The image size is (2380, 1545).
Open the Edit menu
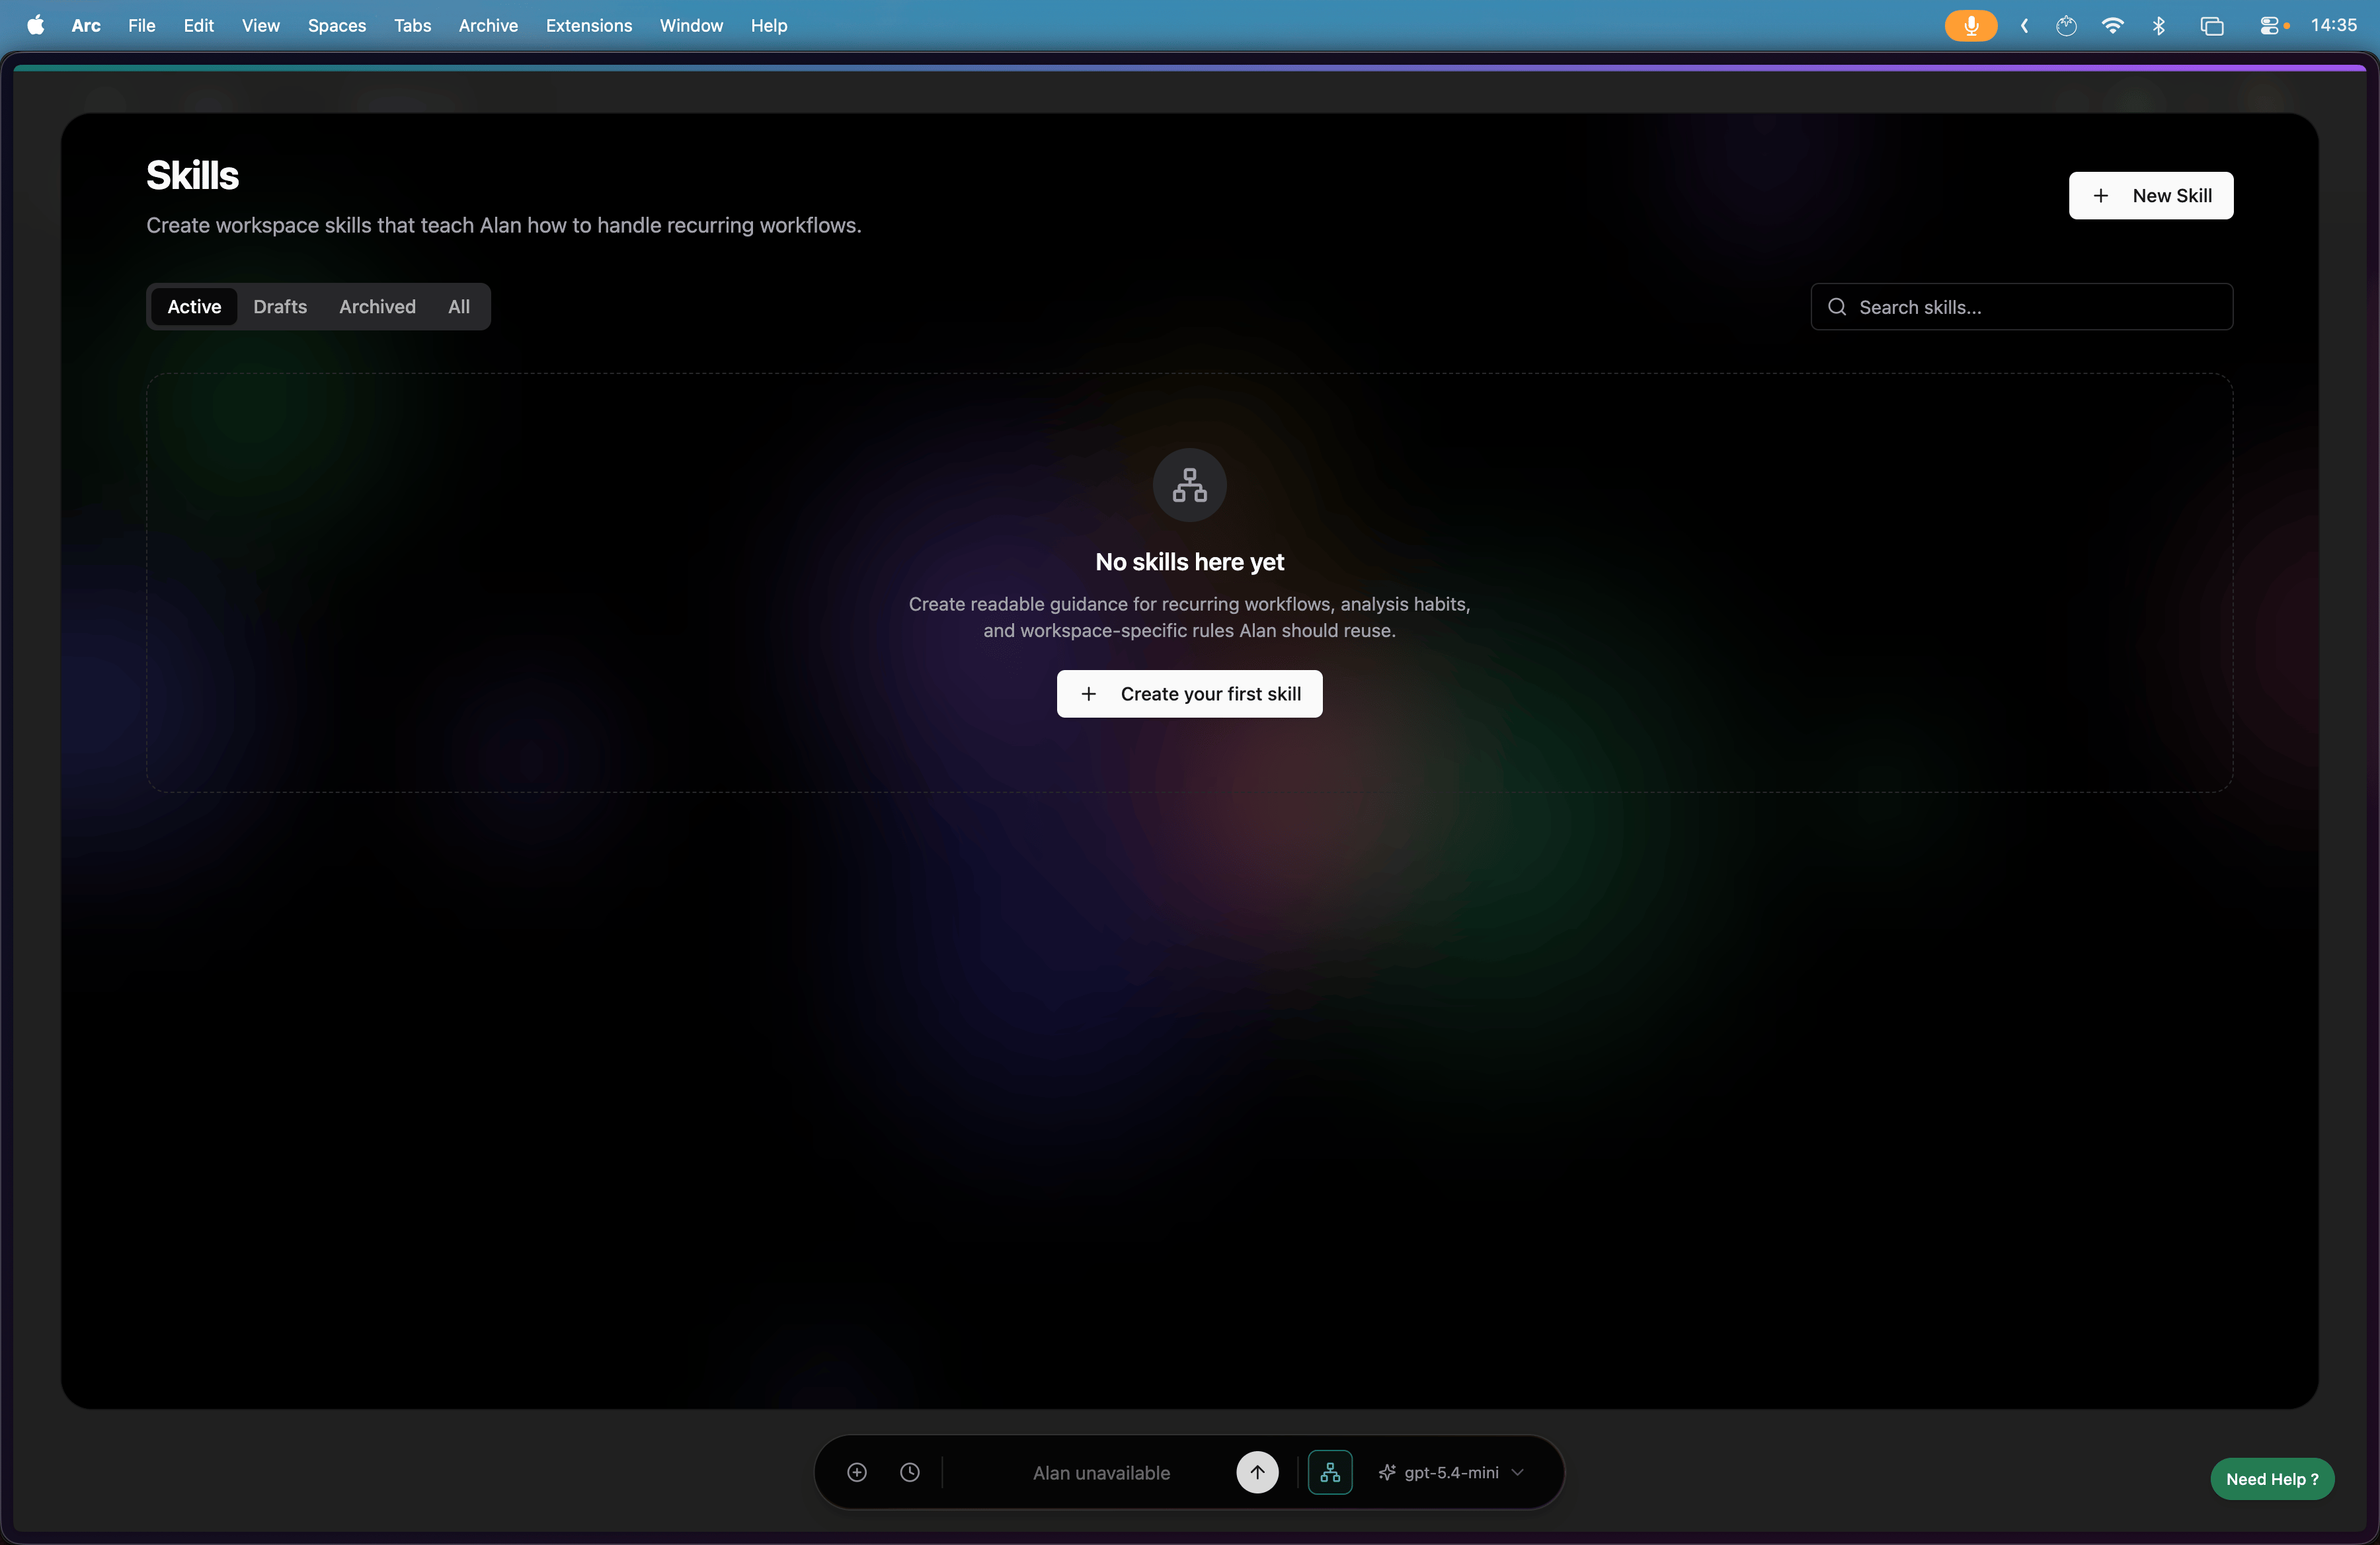[x=199, y=25]
